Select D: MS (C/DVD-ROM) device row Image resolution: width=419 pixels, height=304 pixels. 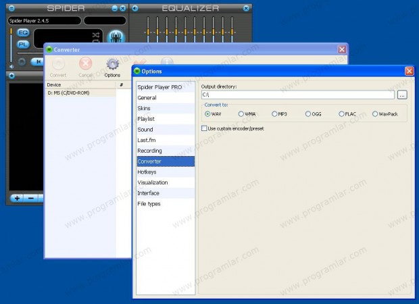tap(80, 93)
